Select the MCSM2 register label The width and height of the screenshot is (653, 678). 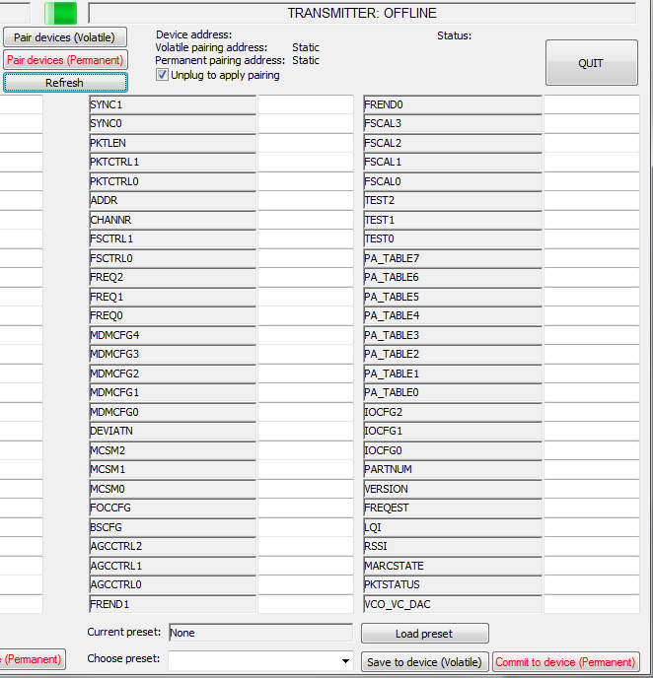pos(173,450)
